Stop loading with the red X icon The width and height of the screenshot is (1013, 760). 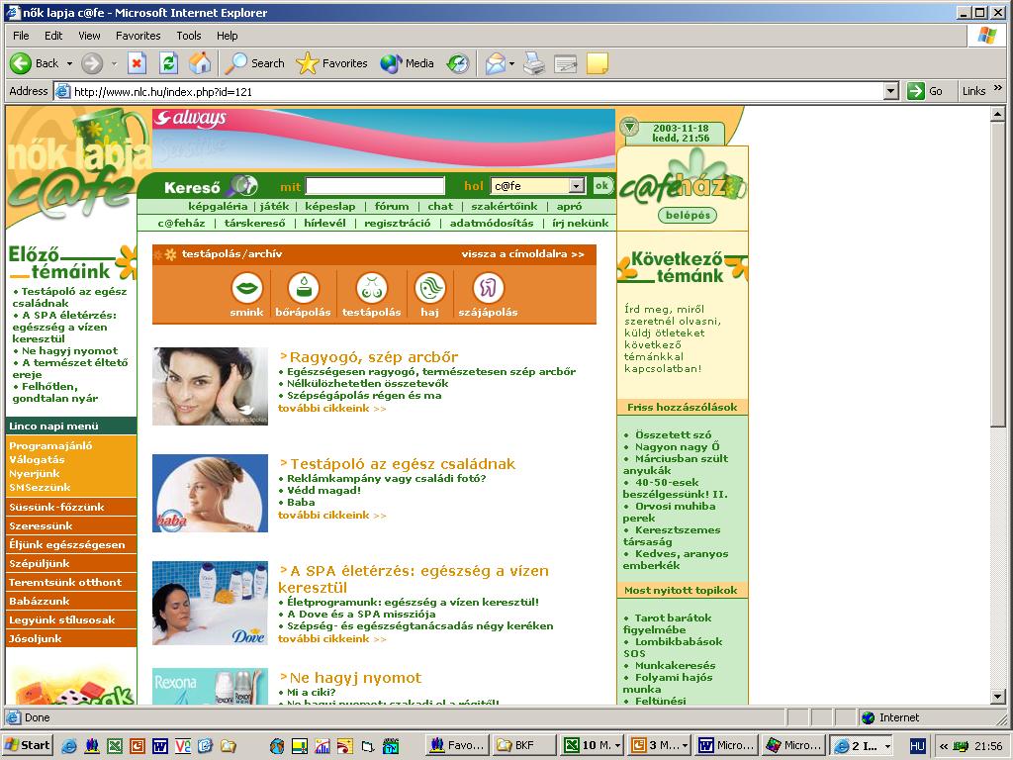point(137,63)
